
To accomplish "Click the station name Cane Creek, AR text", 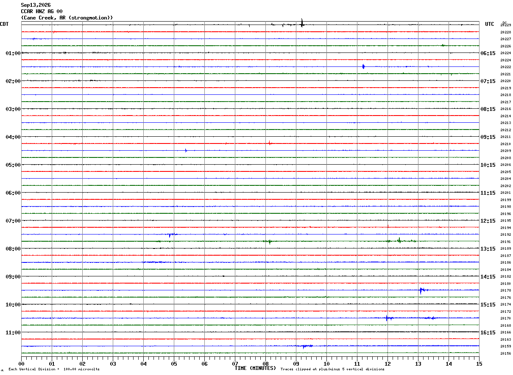I will click(x=67, y=18).
